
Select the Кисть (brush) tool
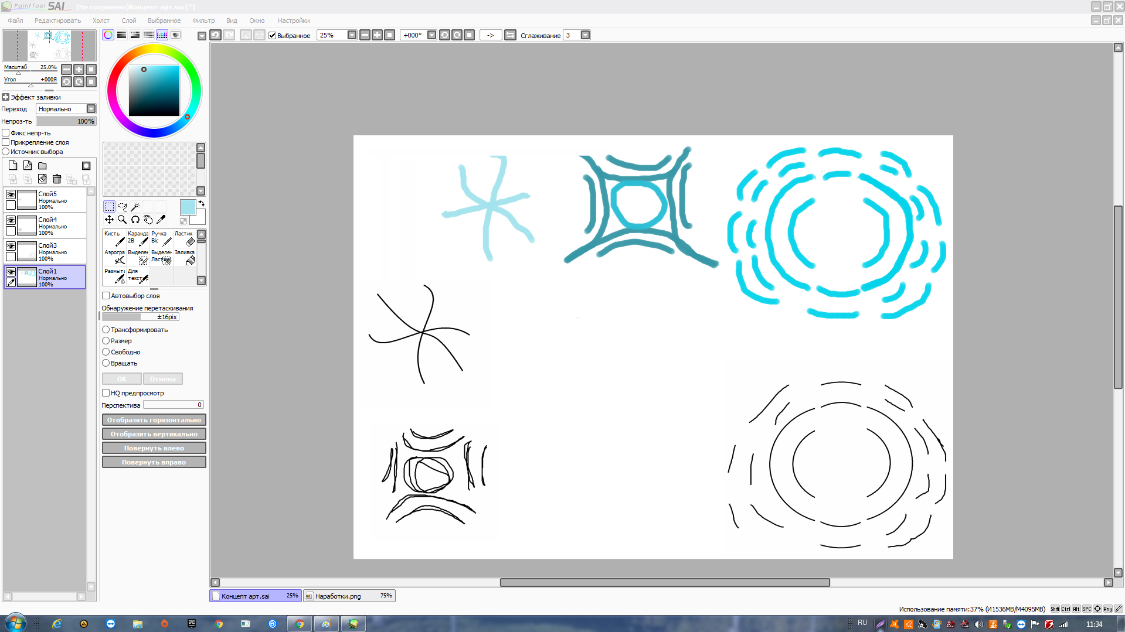[x=114, y=238]
